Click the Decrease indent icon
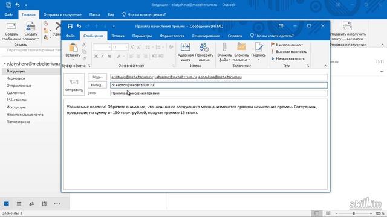Screen dimensions: 387x217 [x=154, y=56]
